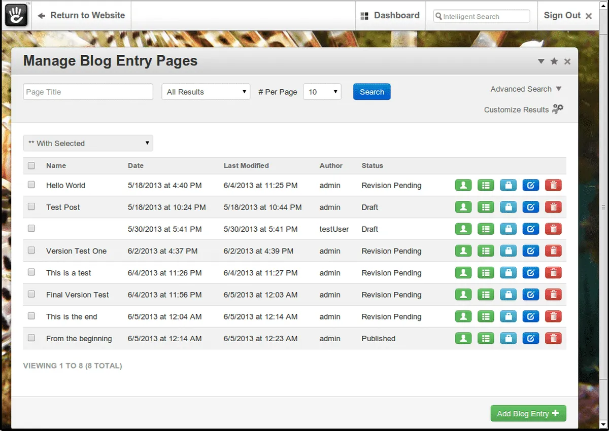Click blue edit icon for Test Post
Screen dimensions: 609x431
(x=530, y=207)
